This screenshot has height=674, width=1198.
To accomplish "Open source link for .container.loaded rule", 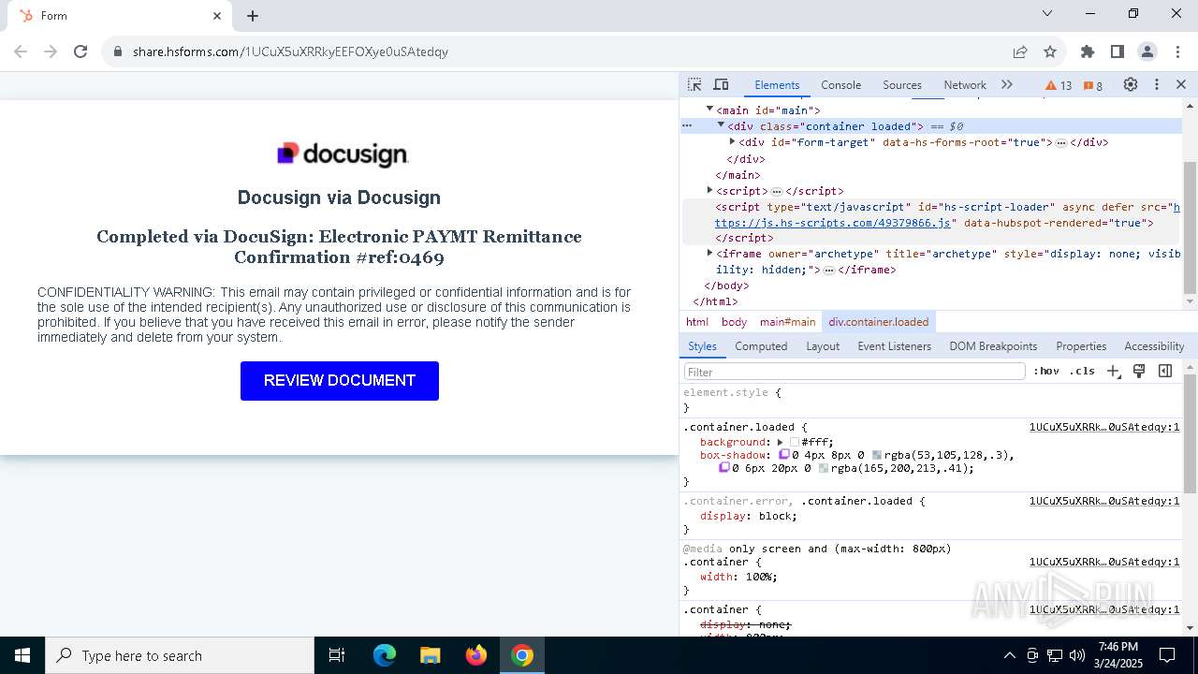I will pos(1104,427).
